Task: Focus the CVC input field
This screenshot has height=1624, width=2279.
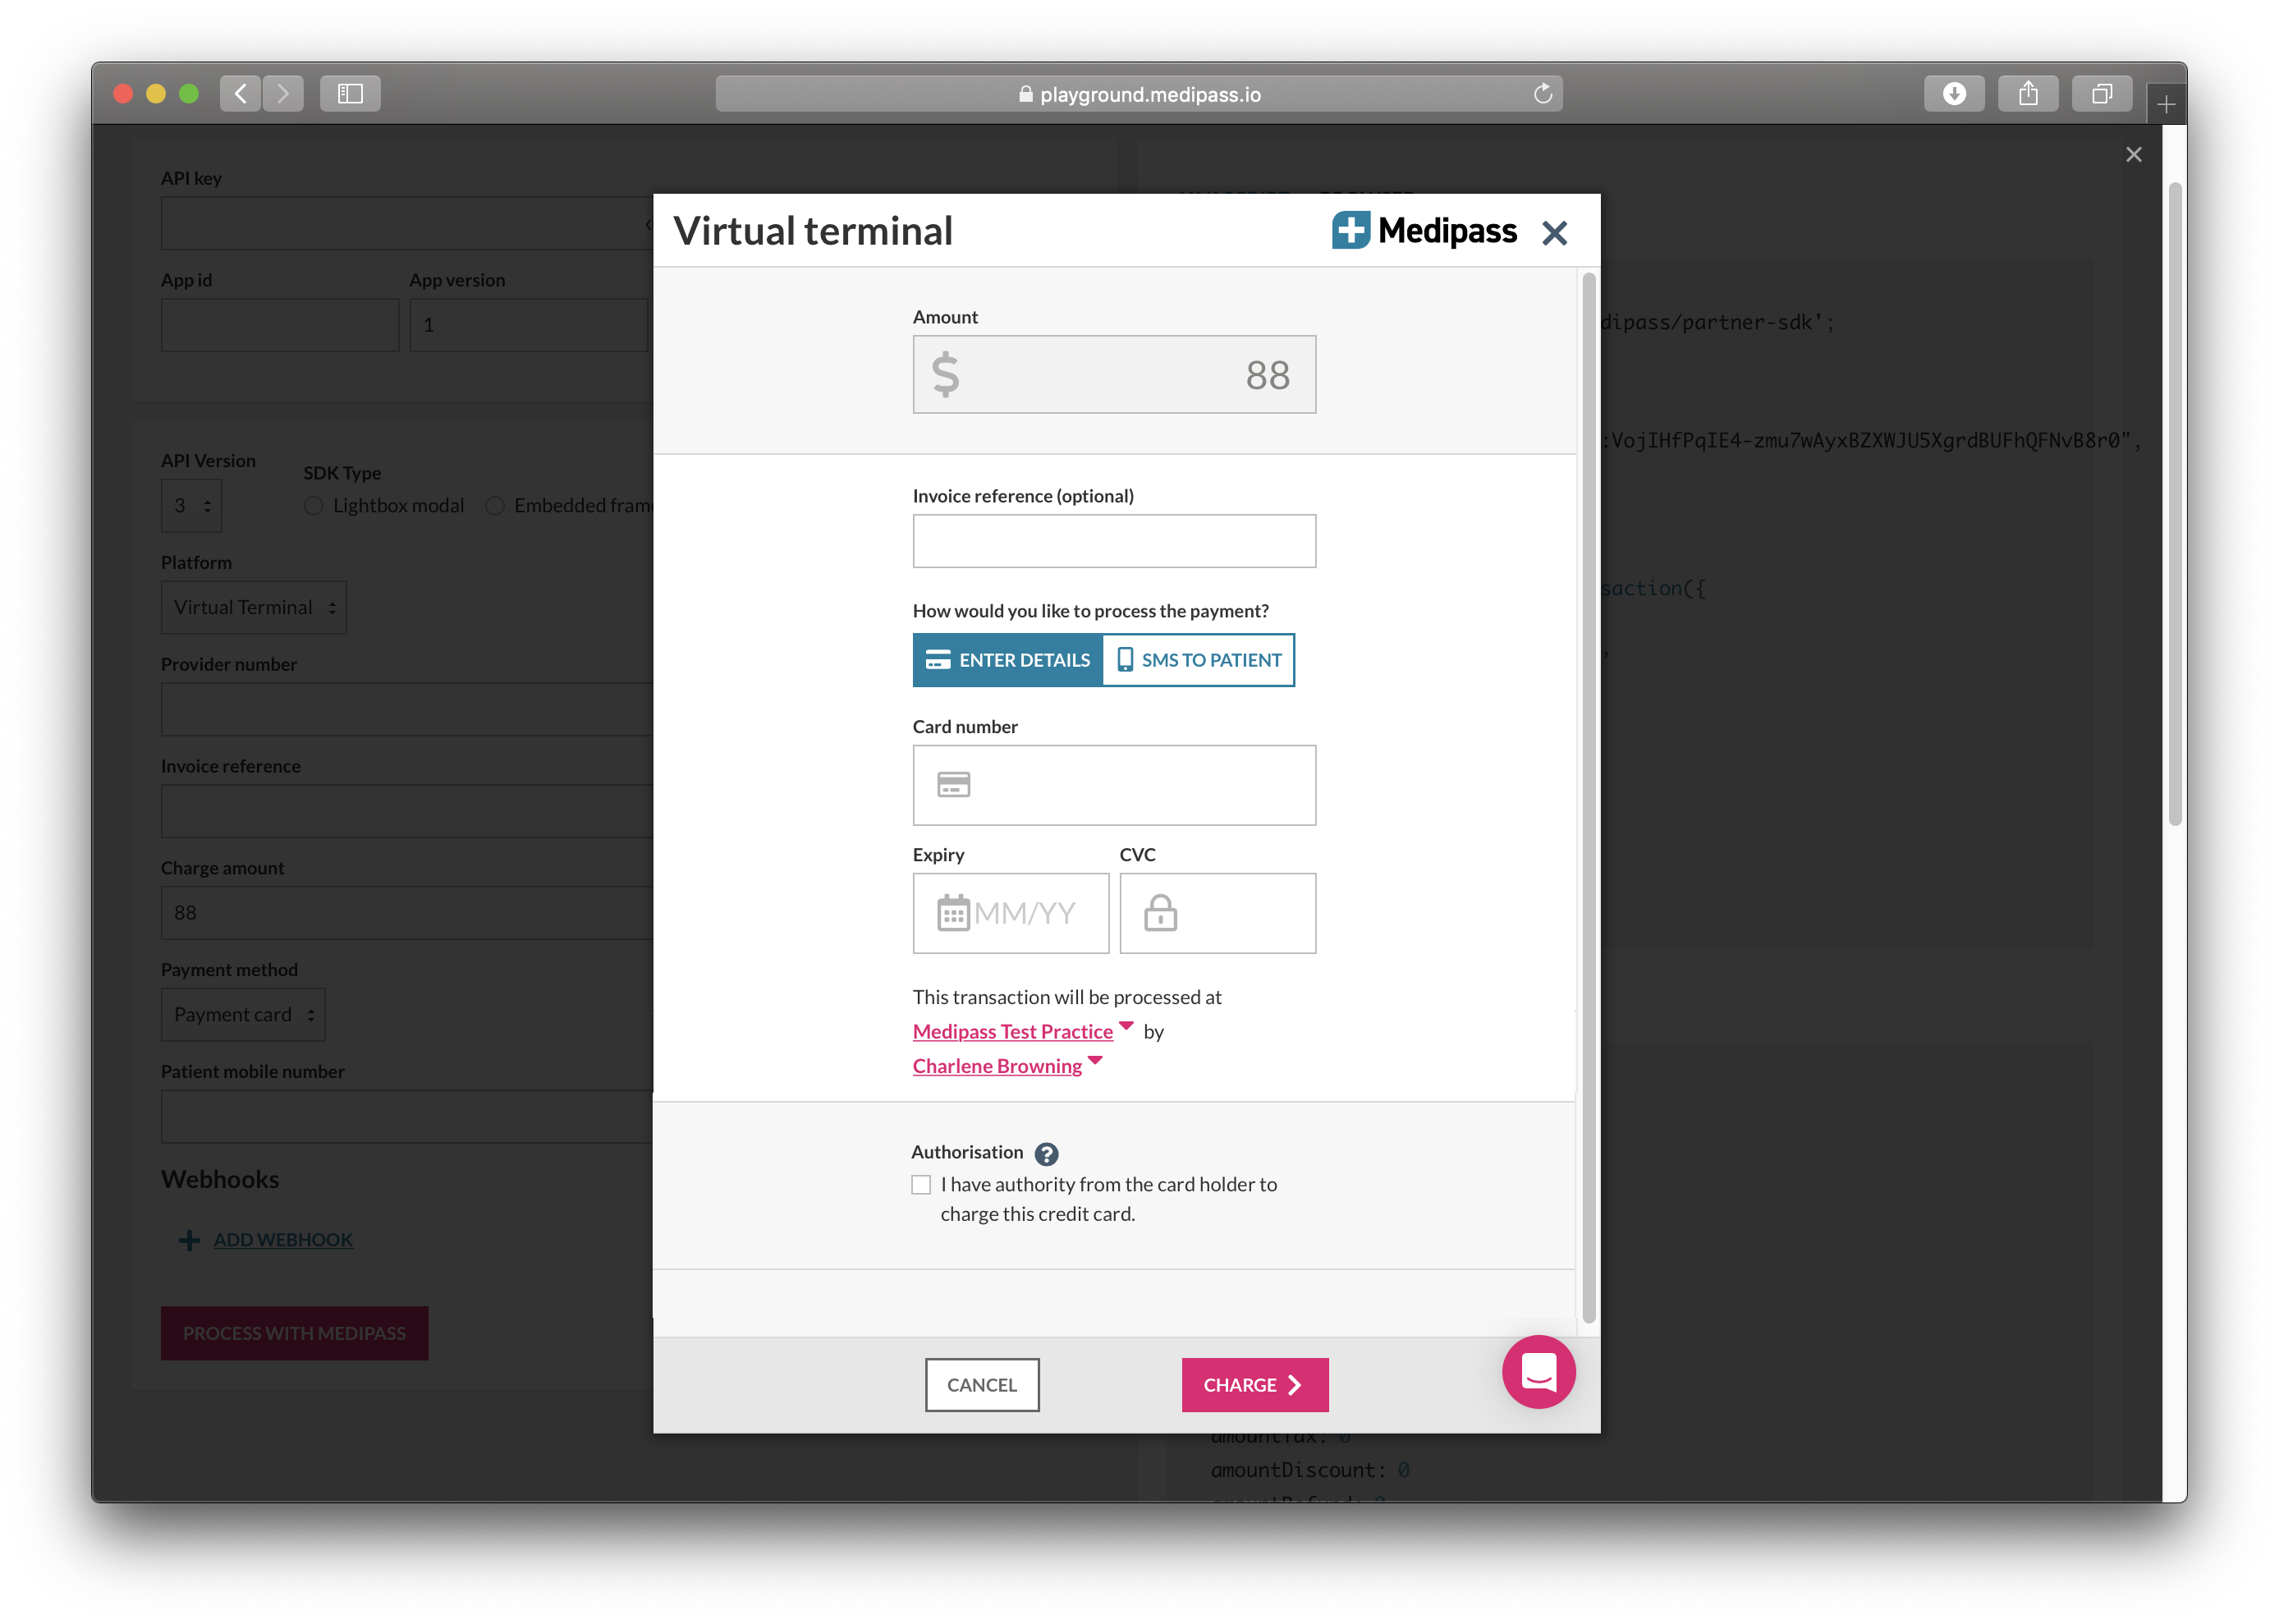Action: click(x=1218, y=913)
